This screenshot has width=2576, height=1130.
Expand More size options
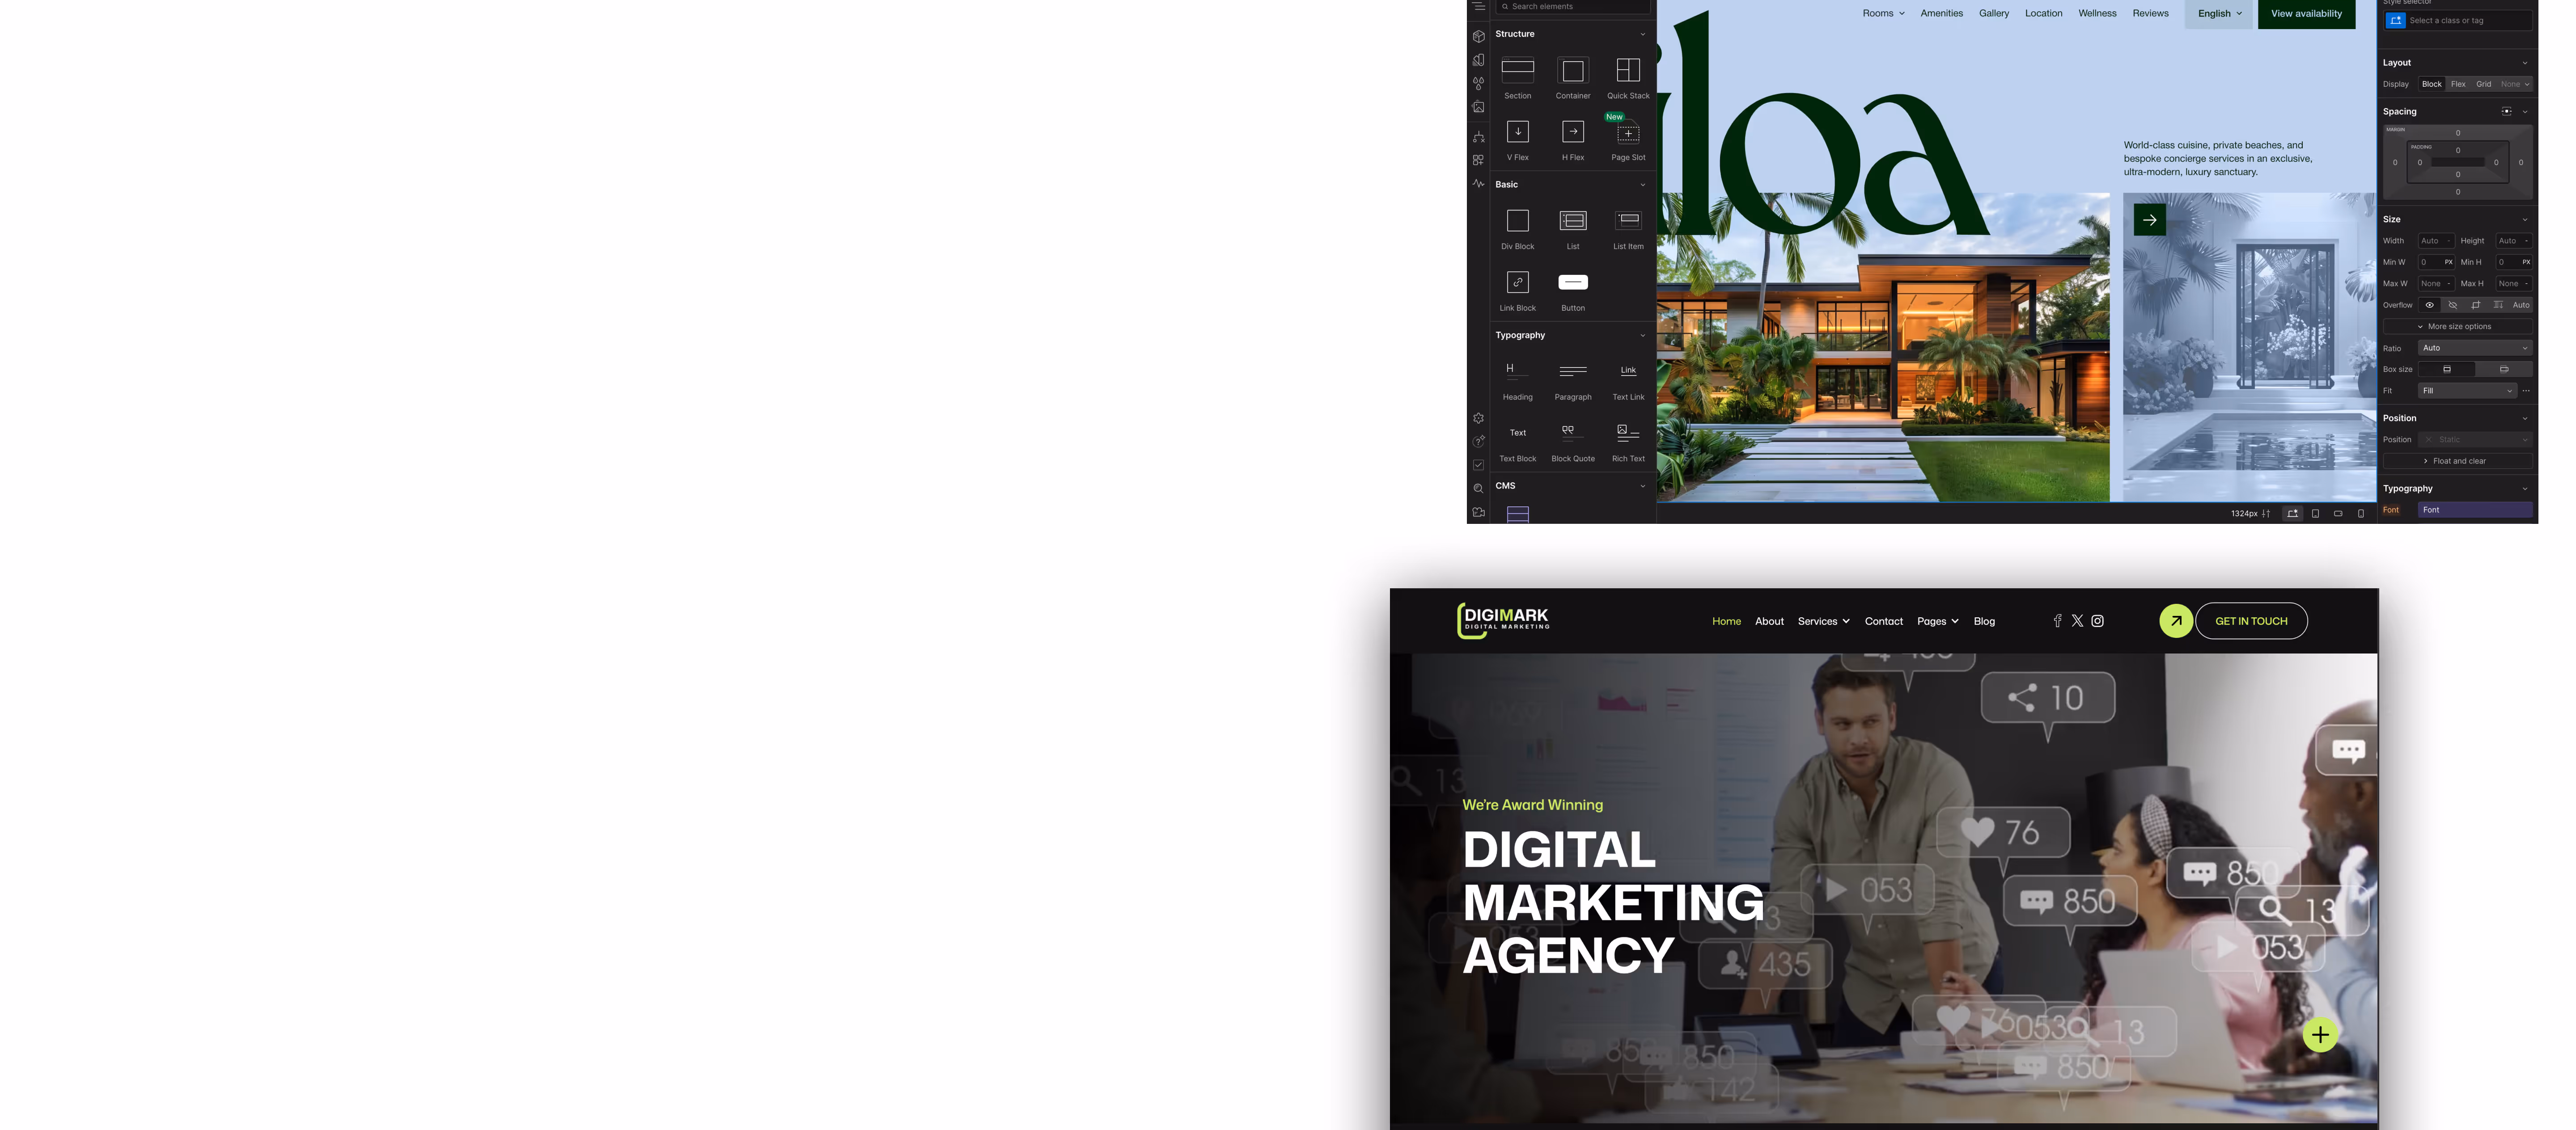2457,327
